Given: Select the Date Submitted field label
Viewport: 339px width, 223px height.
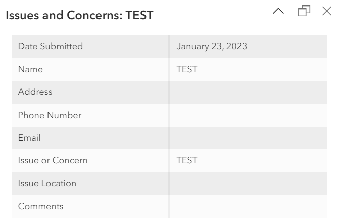Looking at the screenshot, I should (x=51, y=46).
